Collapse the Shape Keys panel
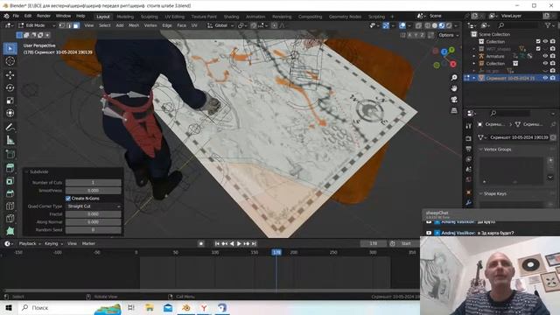 point(480,193)
